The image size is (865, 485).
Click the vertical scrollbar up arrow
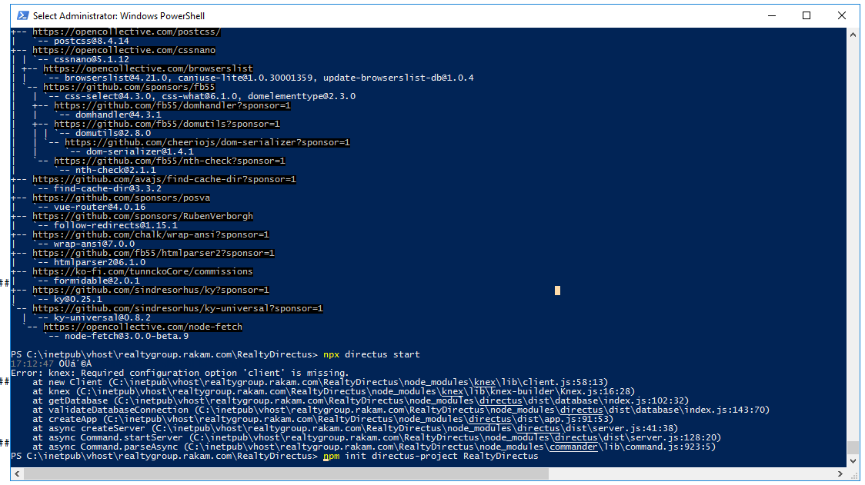[853, 34]
